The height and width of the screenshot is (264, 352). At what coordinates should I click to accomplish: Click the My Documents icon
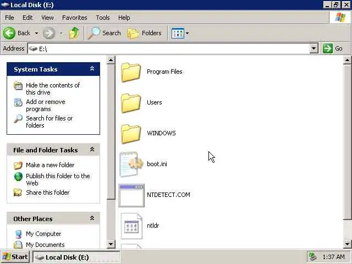[18, 245]
